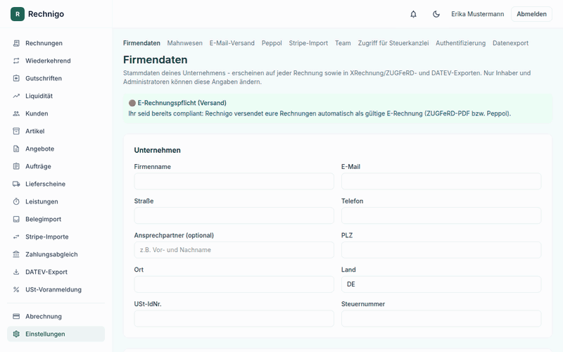Image resolution: width=563 pixels, height=352 pixels.
Task: Open DATEV-Export page from sidebar
Action: coord(56,272)
